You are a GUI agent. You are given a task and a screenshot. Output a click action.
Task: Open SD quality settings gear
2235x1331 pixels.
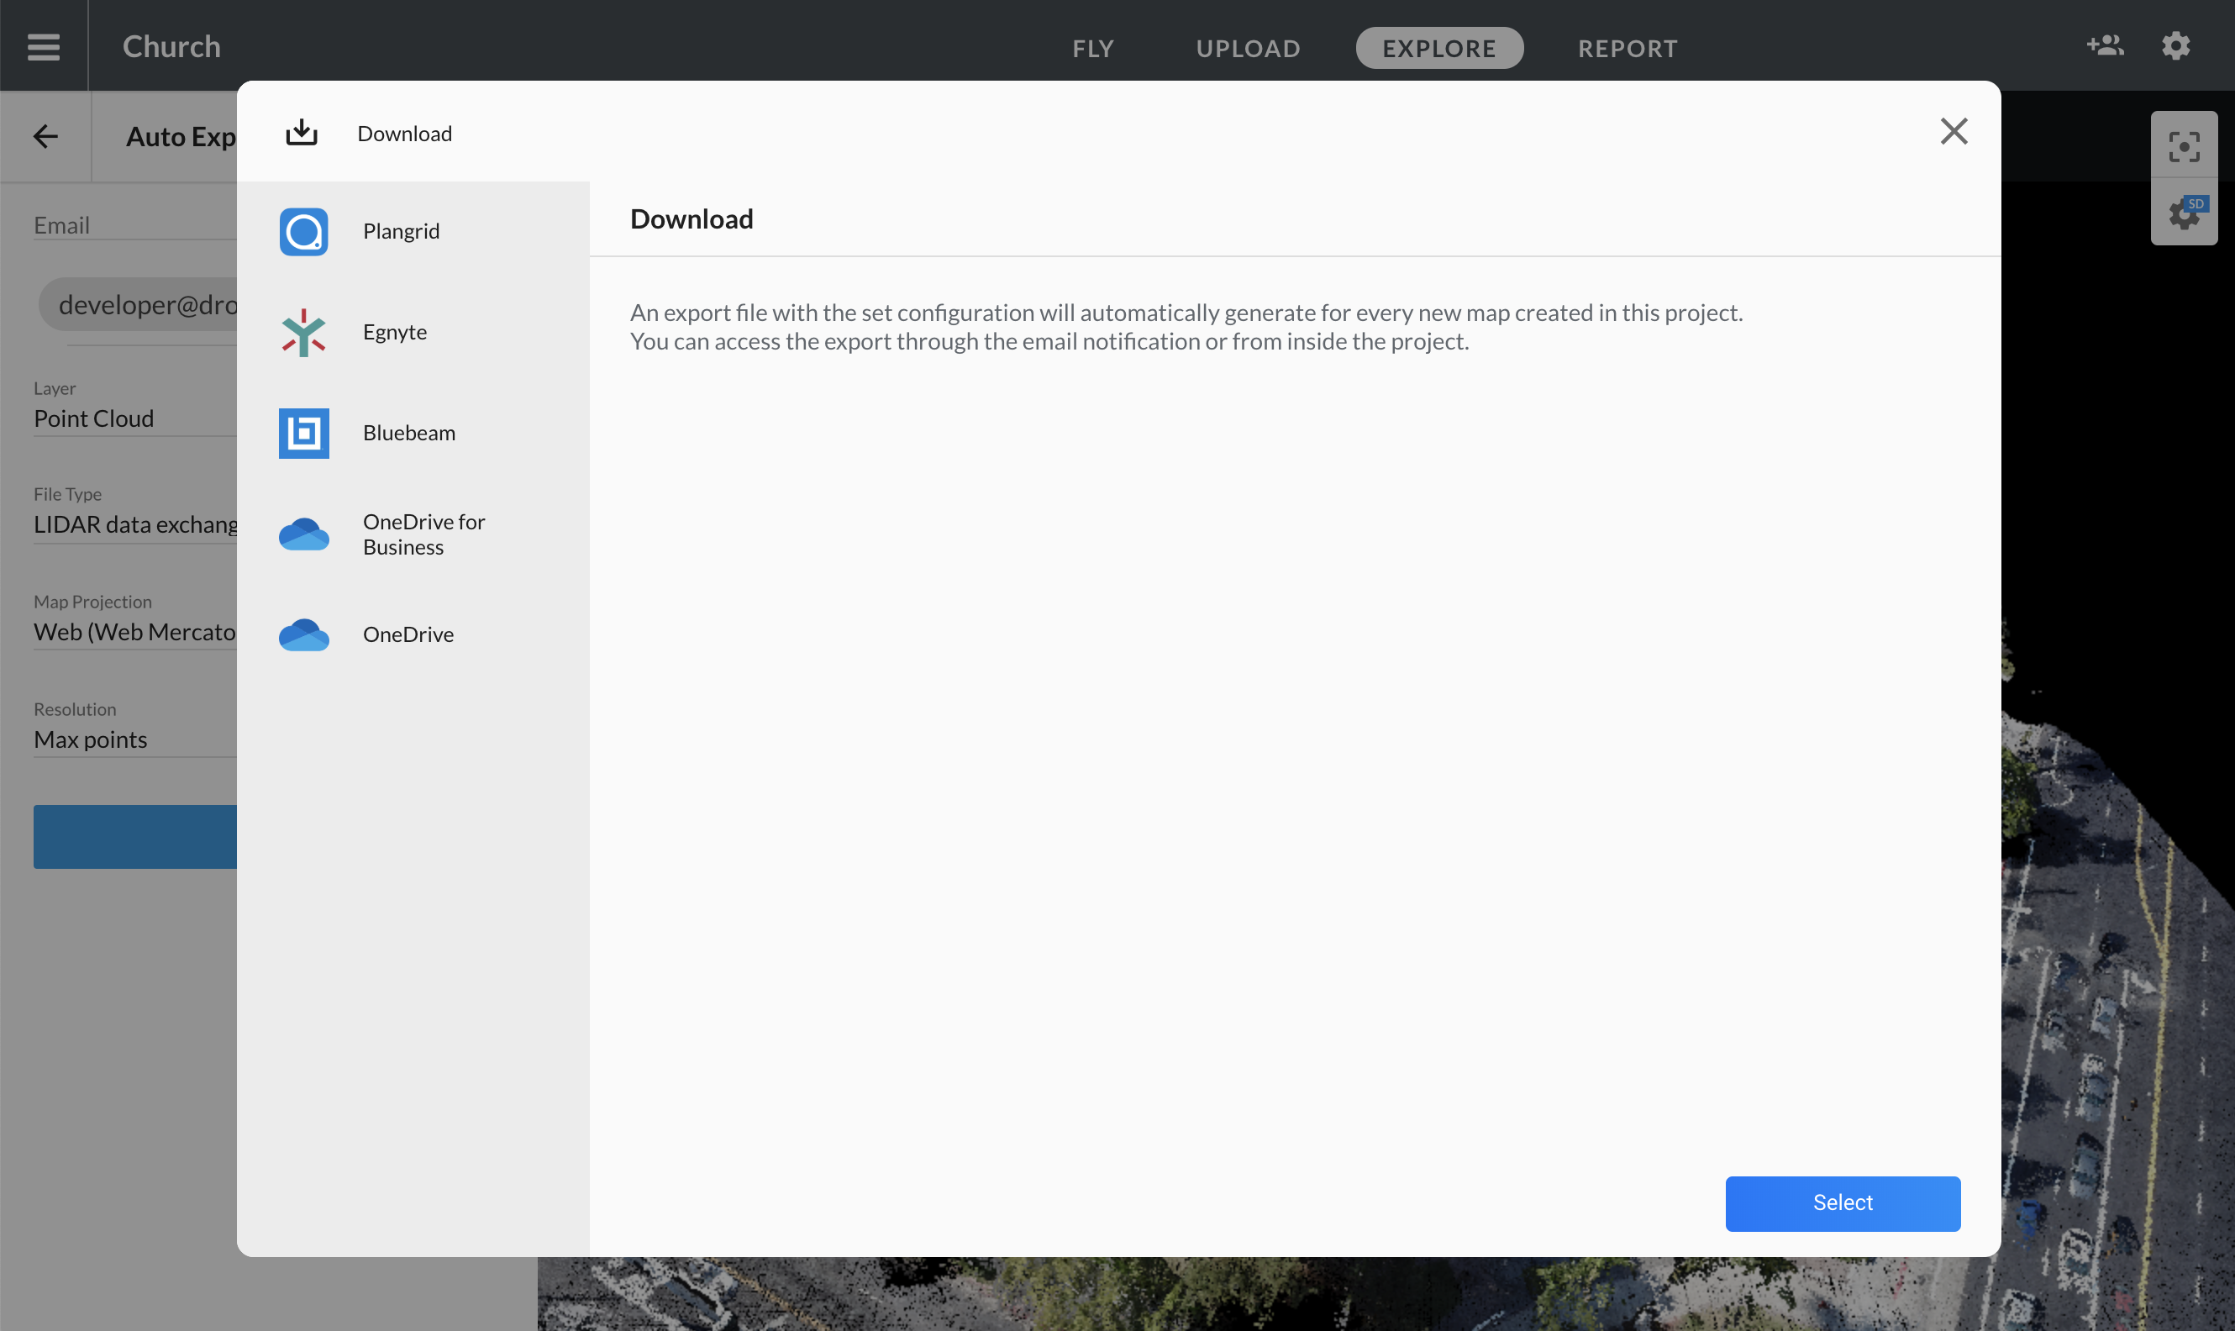click(x=2184, y=213)
